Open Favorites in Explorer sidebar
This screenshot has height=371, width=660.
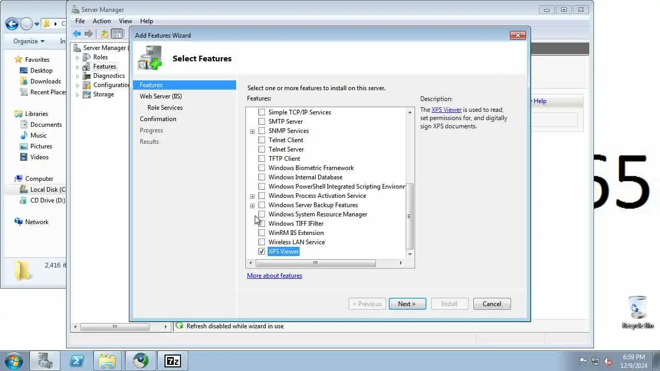pyautogui.click(x=37, y=59)
